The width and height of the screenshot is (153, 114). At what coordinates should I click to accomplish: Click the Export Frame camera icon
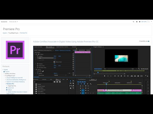(x=138, y=76)
